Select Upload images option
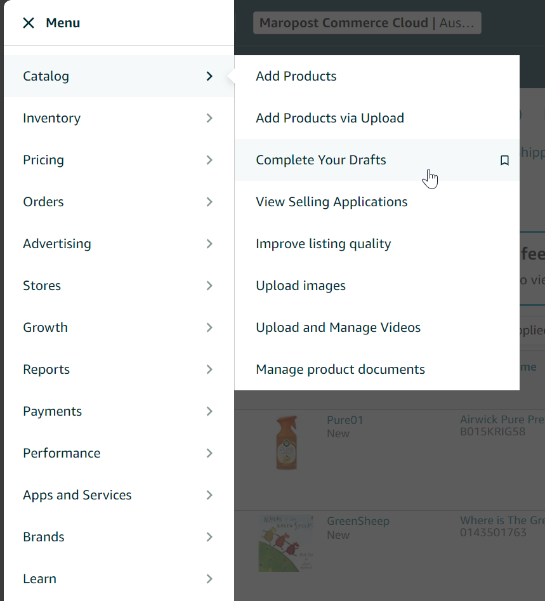545x601 pixels. [x=377, y=286]
